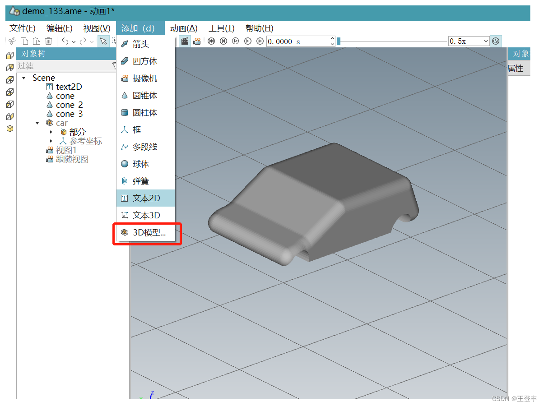Click the filter funnel icon in the object tree
Viewport: 544px width, 406px height.
click(x=115, y=66)
